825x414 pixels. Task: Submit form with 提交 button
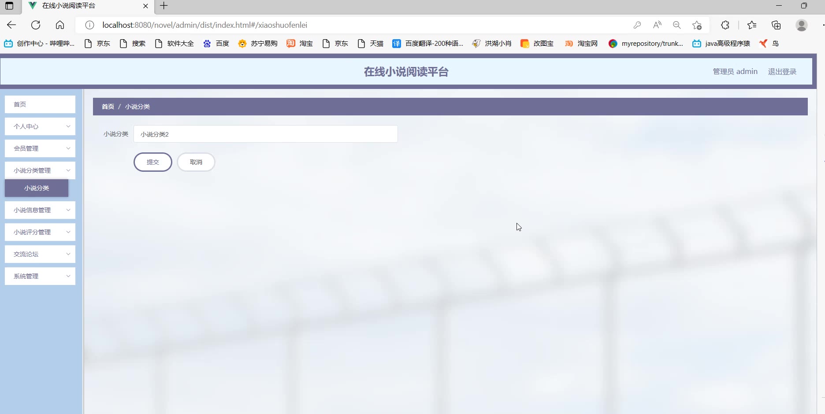(153, 162)
